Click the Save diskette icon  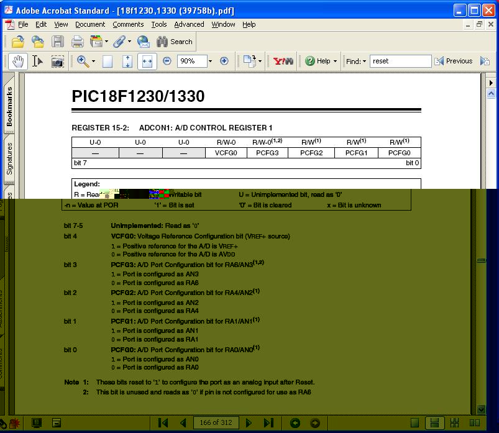(58, 42)
